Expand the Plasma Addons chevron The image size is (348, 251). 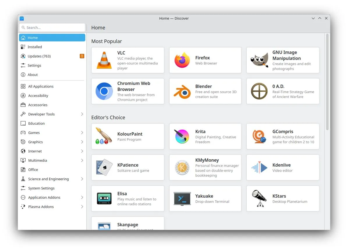pos(82,207)
